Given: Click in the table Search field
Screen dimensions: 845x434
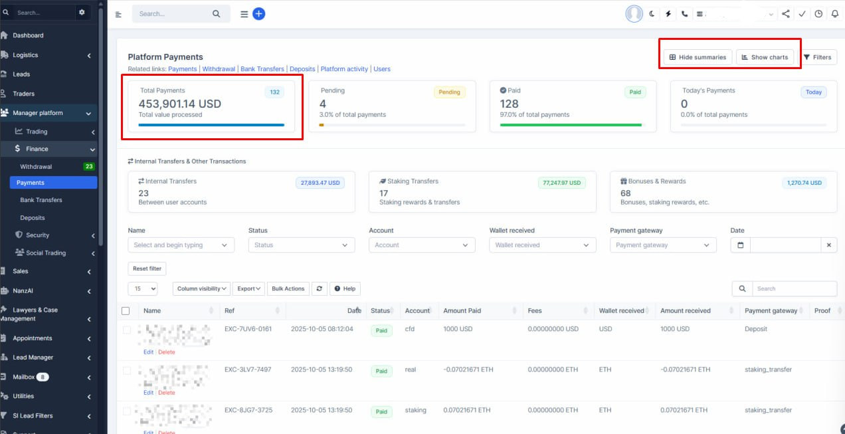Looking at the screenshot, I should (794, 288).
